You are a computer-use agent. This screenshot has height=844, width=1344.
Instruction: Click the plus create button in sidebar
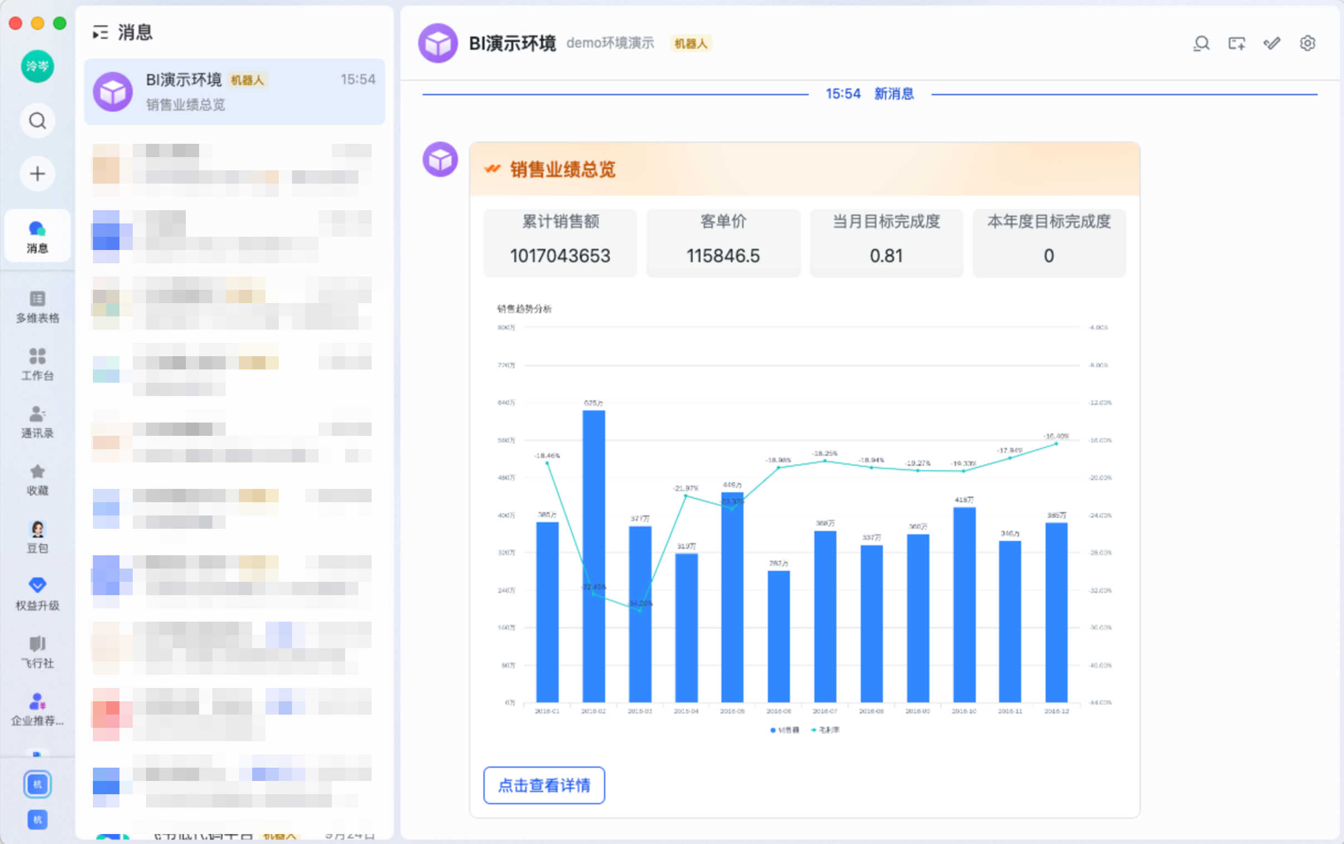(38, 174)
